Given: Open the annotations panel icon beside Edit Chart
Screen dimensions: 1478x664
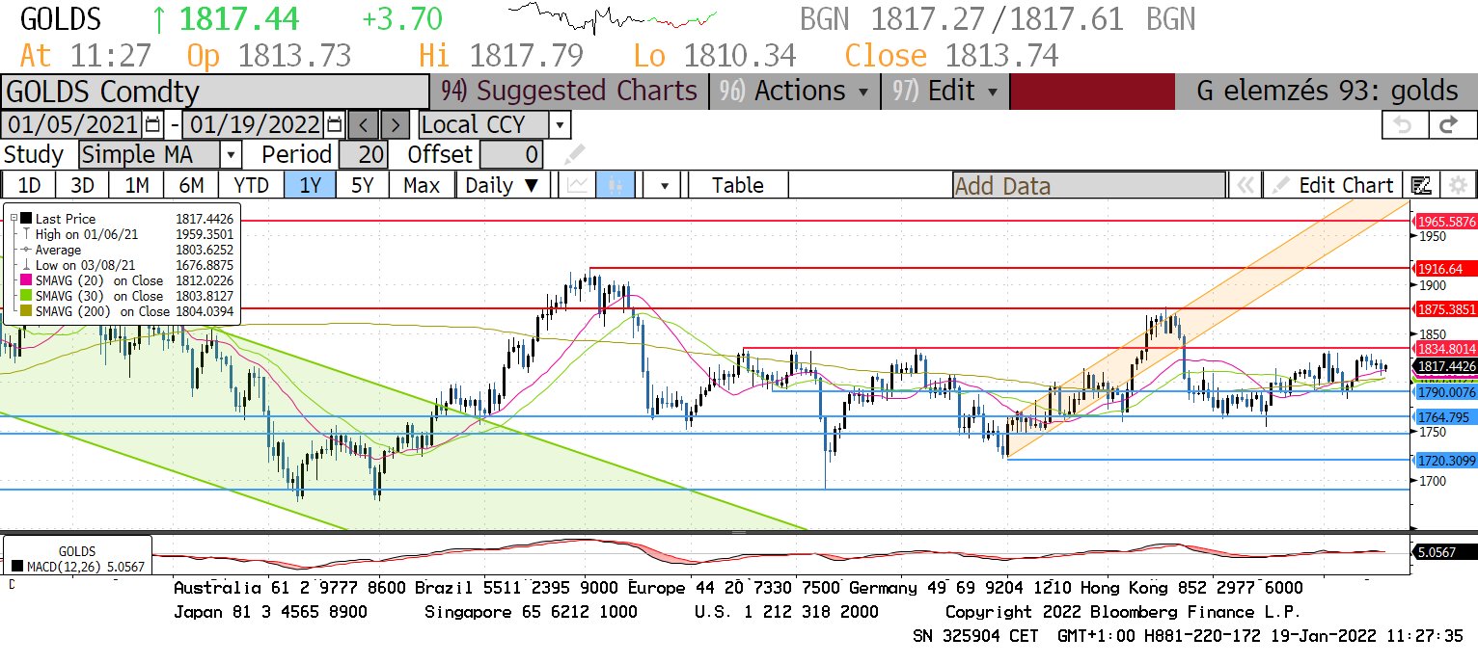Looking at the screenshot, I should pyautogui.click(x=1420, y=185).
